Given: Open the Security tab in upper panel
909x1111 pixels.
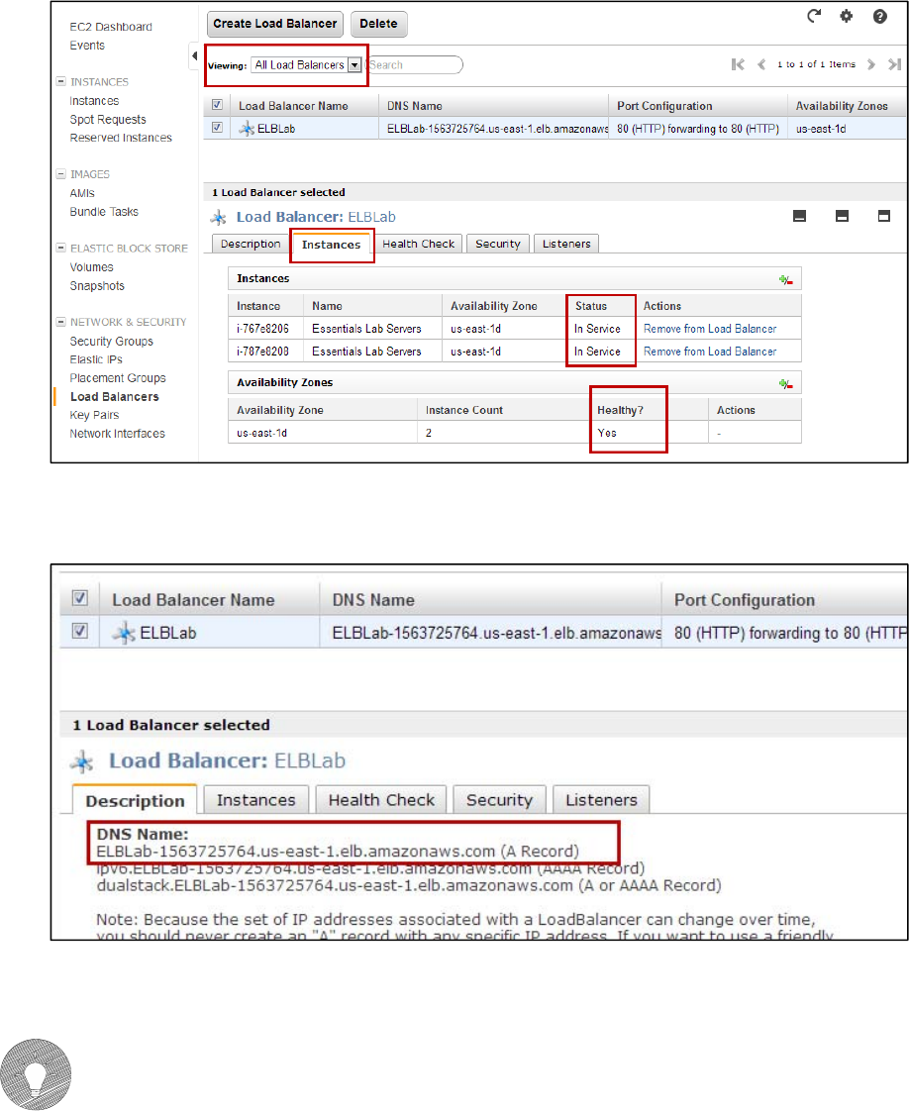Looking at the screenshot, I should point(498,244).
